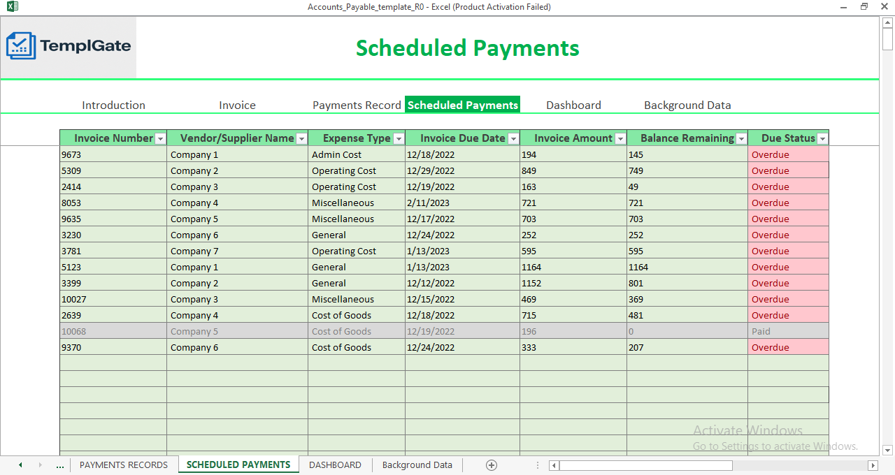Click next sheet navigation arrow
Viewport: 895px width, 475px height.
coord(40,465)
